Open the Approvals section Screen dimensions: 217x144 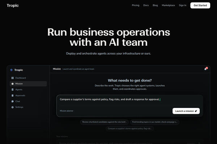[x=28, y=95]
